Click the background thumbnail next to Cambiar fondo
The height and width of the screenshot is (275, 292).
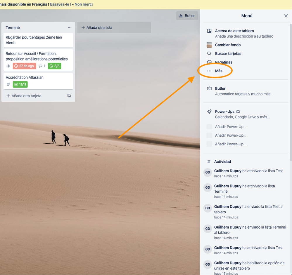(209, 45)
